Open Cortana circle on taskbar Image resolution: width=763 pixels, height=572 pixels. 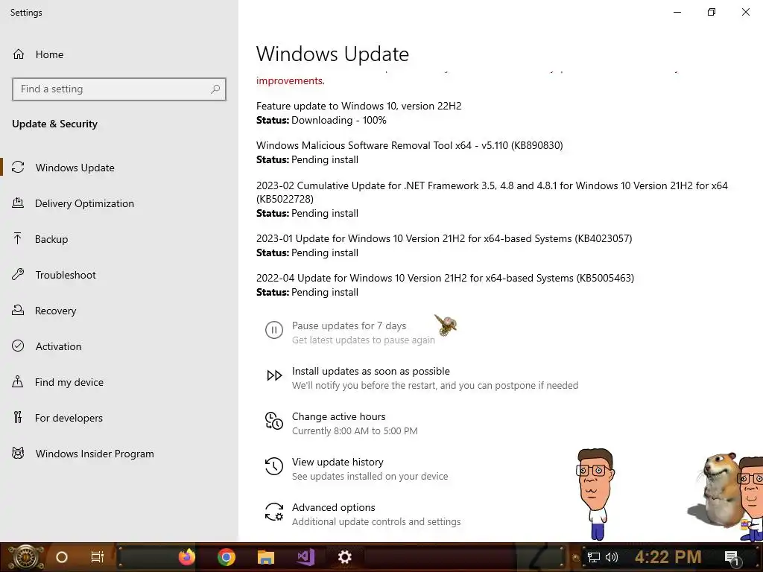(x=62, y=557)
